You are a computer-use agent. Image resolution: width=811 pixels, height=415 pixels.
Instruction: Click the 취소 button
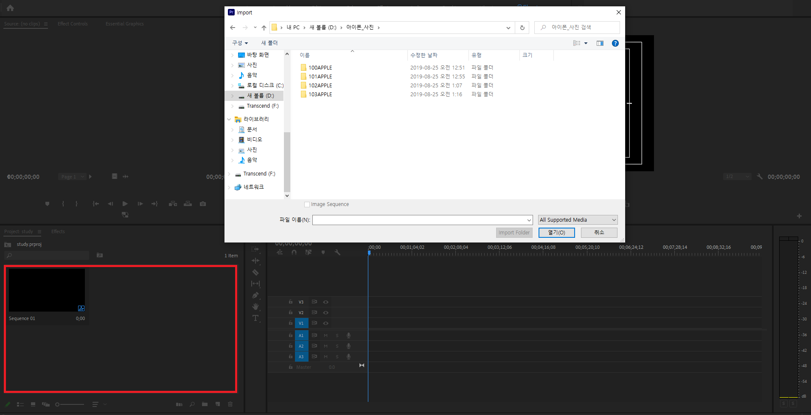599,233
